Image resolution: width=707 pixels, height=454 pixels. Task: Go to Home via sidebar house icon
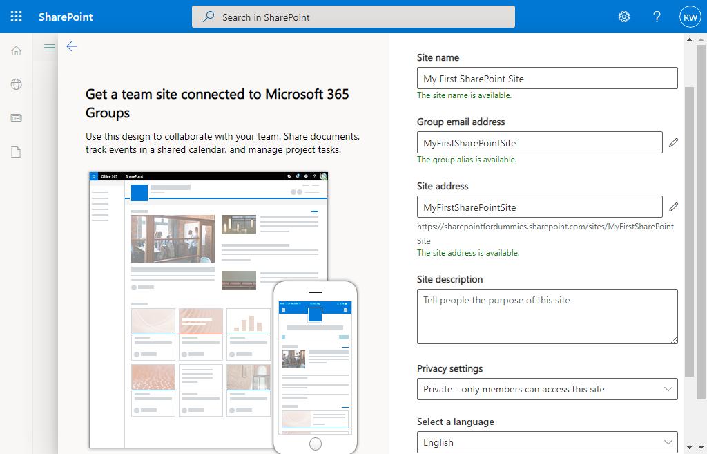coord(17,50)
